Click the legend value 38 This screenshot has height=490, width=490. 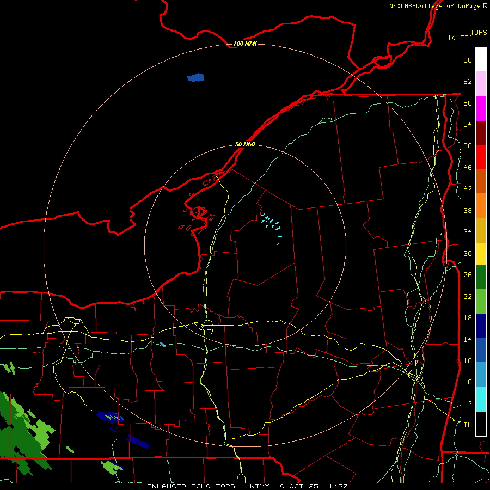[x=468, y=210]
